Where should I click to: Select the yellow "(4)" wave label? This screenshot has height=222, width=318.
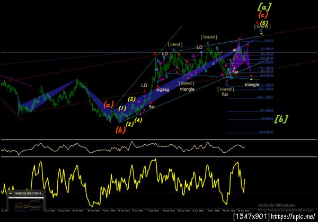pyautogui.click(x=138, y=120)
